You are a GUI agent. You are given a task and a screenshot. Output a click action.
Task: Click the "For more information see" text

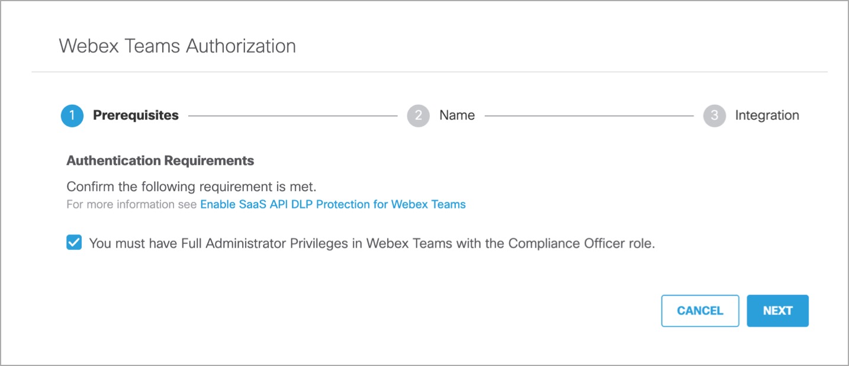pyautogui.click(x=132, y=204)
